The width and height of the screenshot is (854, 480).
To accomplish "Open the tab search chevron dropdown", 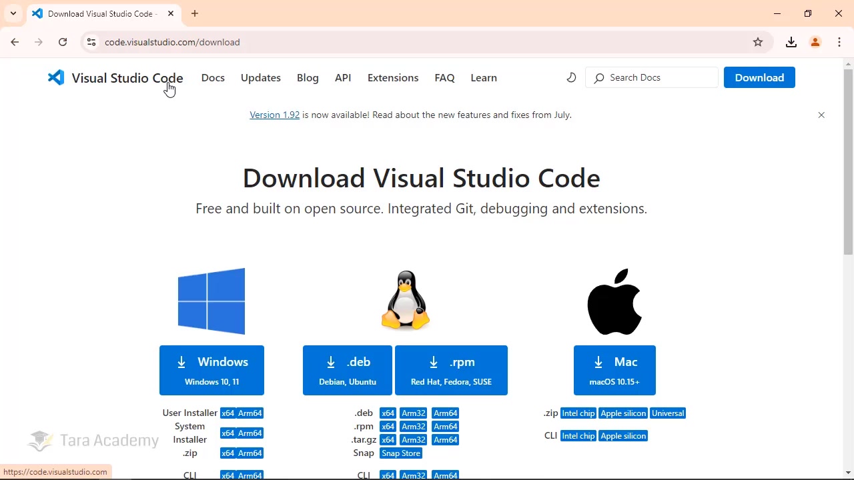I will (13, 13).
